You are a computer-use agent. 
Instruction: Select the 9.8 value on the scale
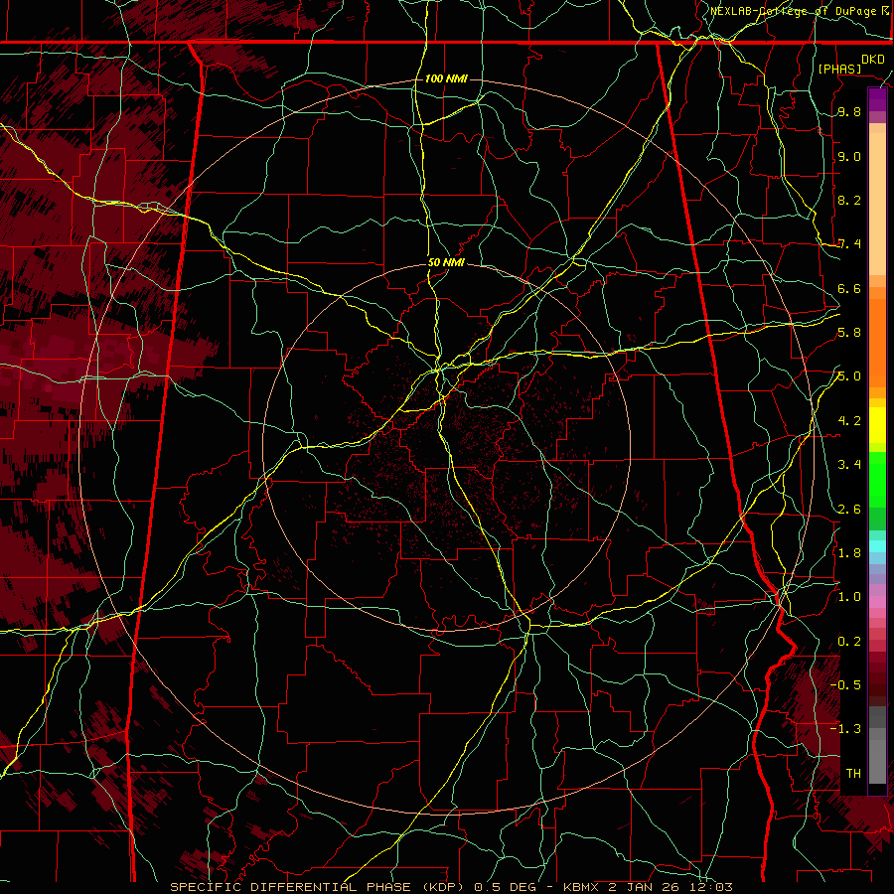[849, 112]
